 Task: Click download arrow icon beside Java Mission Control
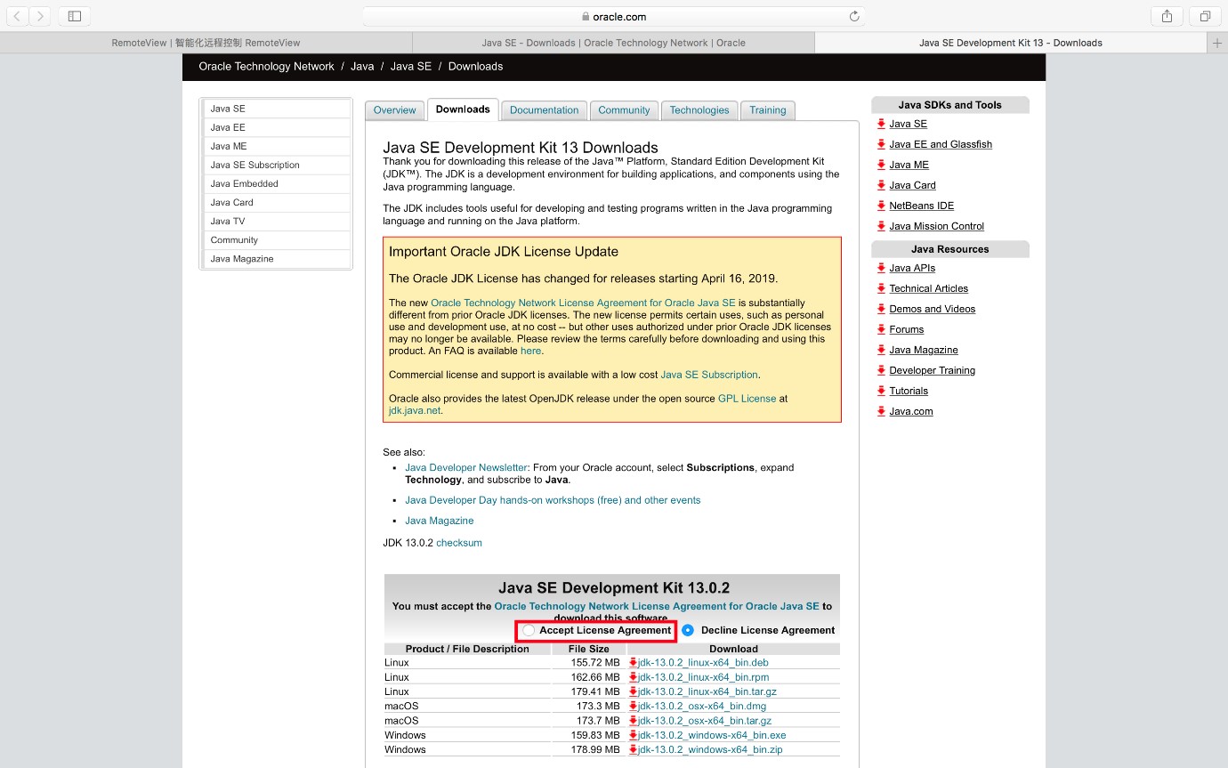pos(881,226)
